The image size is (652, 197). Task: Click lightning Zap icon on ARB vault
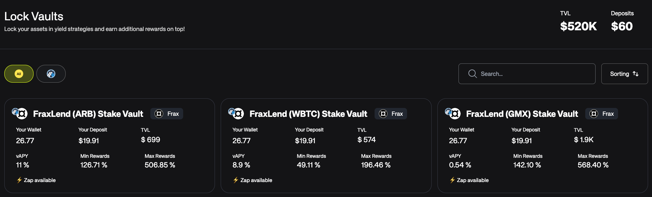coord(19,180)
